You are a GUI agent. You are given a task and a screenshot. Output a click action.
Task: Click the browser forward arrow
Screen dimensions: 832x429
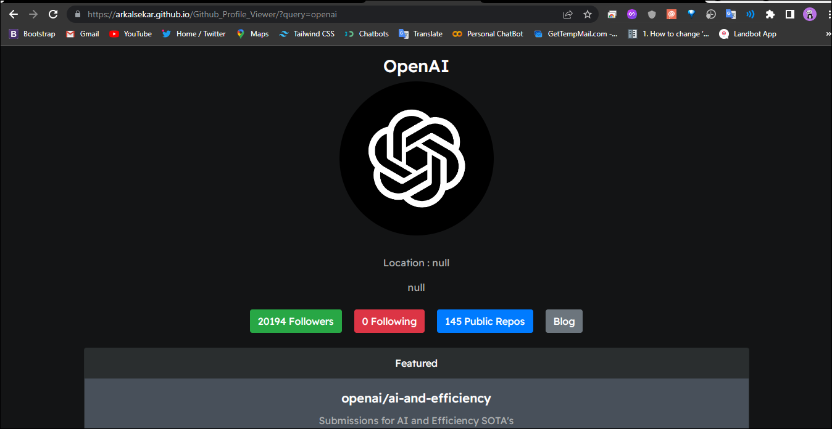pyautogui.click(x=33, y=14)
